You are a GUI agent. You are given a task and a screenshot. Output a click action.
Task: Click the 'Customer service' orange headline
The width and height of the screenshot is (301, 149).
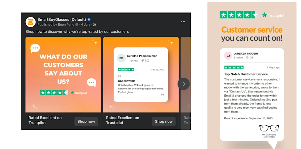tap(252, 30)
